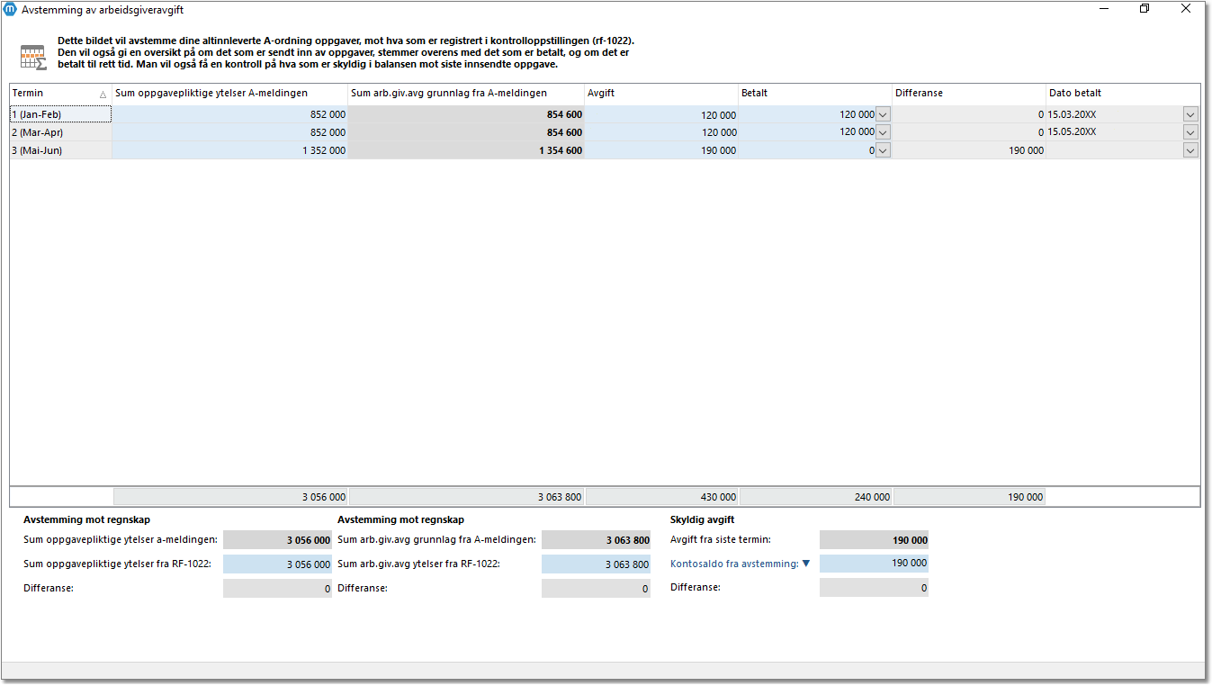Open Dato betalt dropdown for 15.05.20XX
This screenshot has height=686, width=1212.
pyautogui.click(x=1191, y=132)
